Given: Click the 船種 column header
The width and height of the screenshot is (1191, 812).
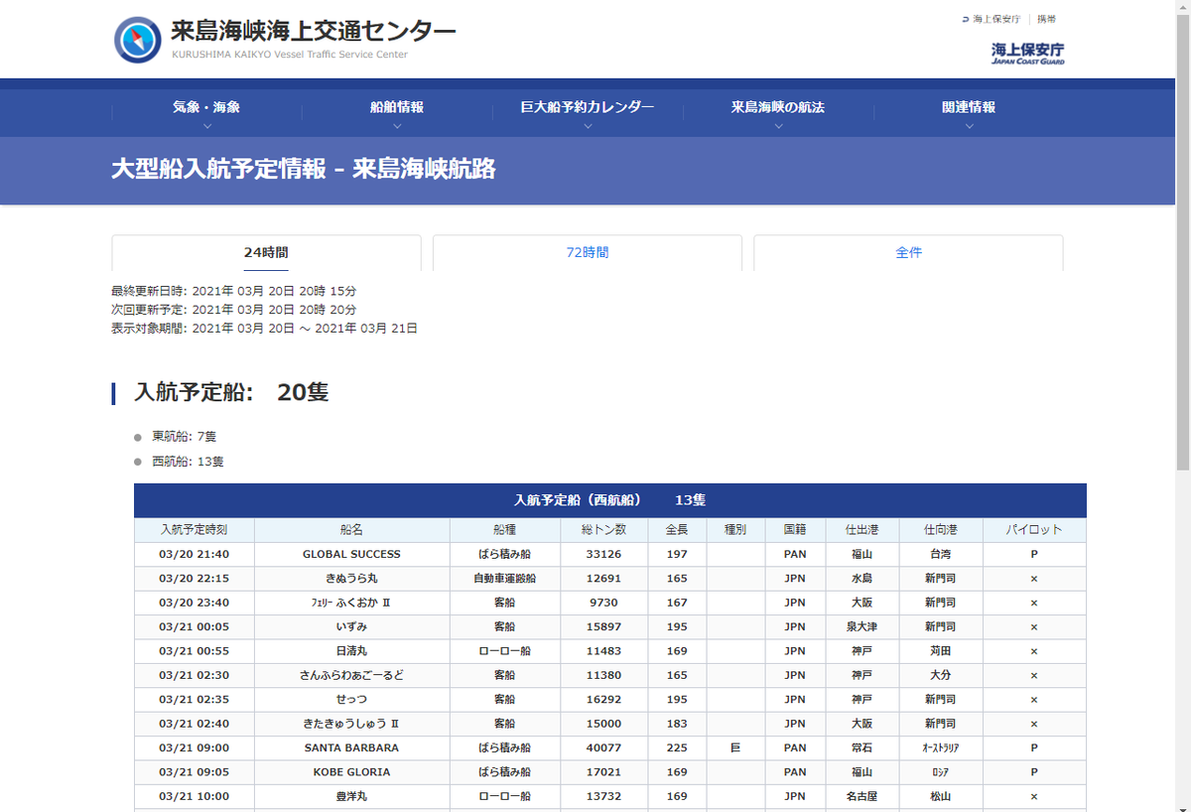Looking at the screenshot, I should coord(505,530).
